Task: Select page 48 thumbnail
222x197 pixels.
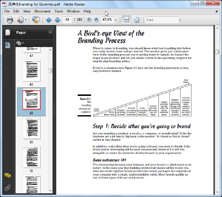Action: pos(31,70)
